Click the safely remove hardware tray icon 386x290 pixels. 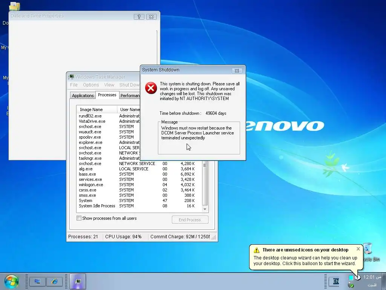(351, 285)
